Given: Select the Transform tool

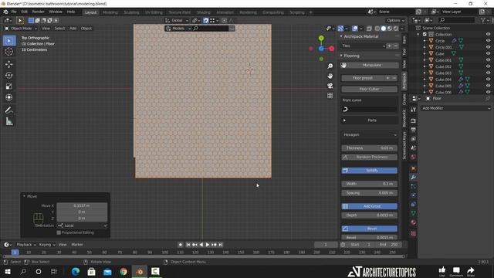Looking at the screenshot, I should [9, 97].
